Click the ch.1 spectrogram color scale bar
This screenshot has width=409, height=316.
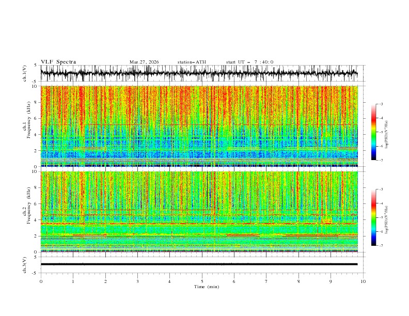[x=373, y=132]
